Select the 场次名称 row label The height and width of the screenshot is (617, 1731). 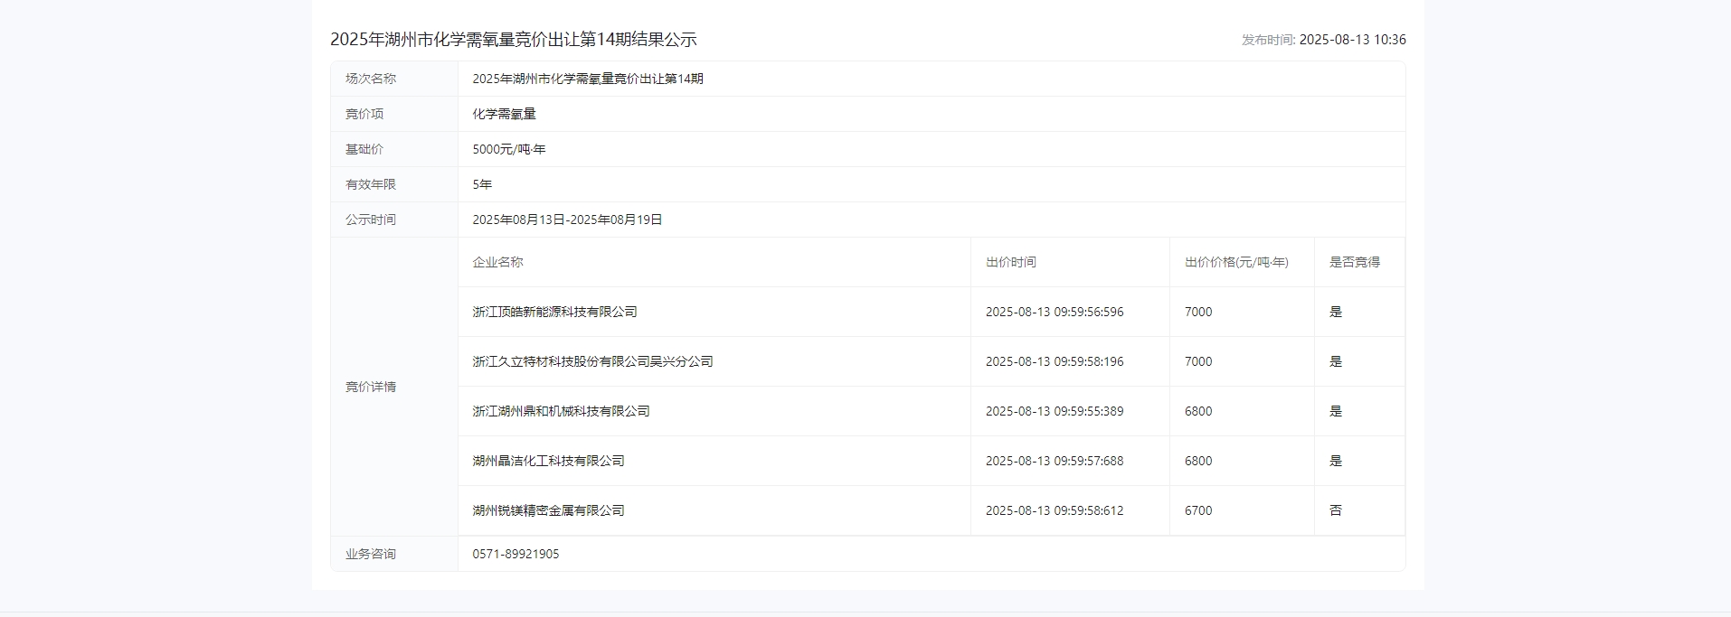tap(371, 79)
